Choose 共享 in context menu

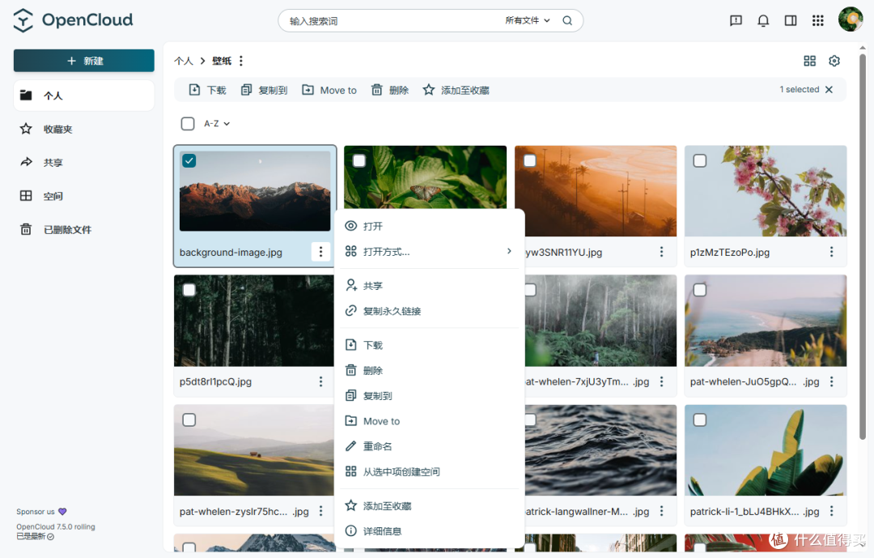click(429, 286)
